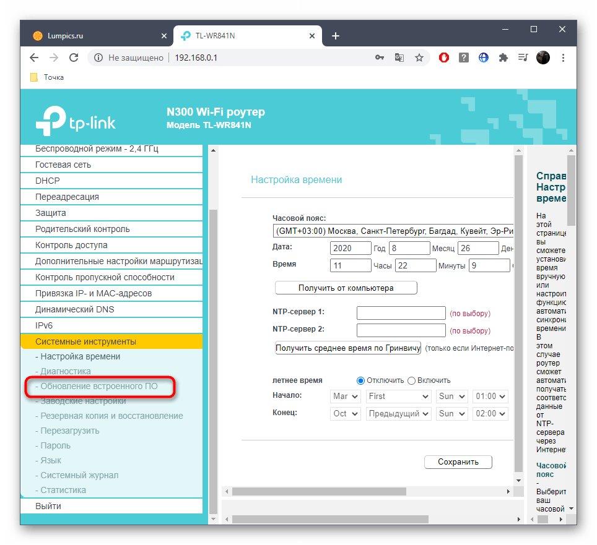Open the red ad blocker extension icon
Image resolution: width=597 pixels, height=545 pixels.
[x=444, y=58]
